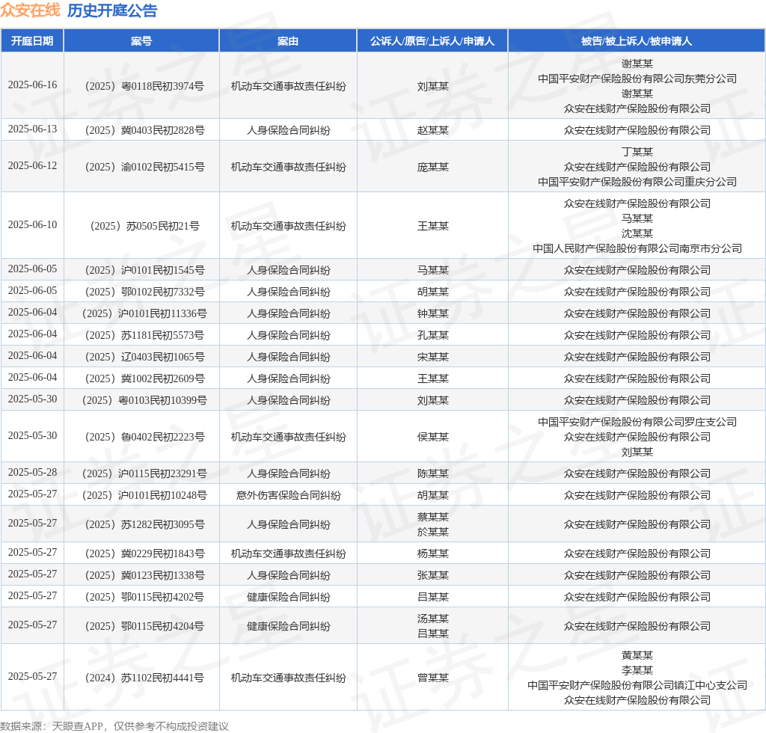Click plaintiff 宋某某
The height and width of the screenshot is (733, 766).
pyautogui.click(x=433, y=357)
